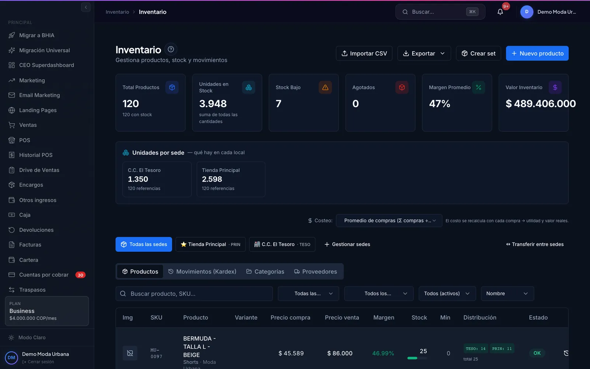Click the DM avatar at sidebar bottom
The width and height of the screenshot is (590, 369).
pyautogui.click(x=11, y=358)
